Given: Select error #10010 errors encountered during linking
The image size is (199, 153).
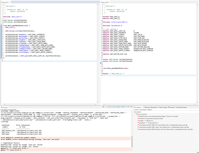Looking at the screenshot, I should click(x=158, y=116).
